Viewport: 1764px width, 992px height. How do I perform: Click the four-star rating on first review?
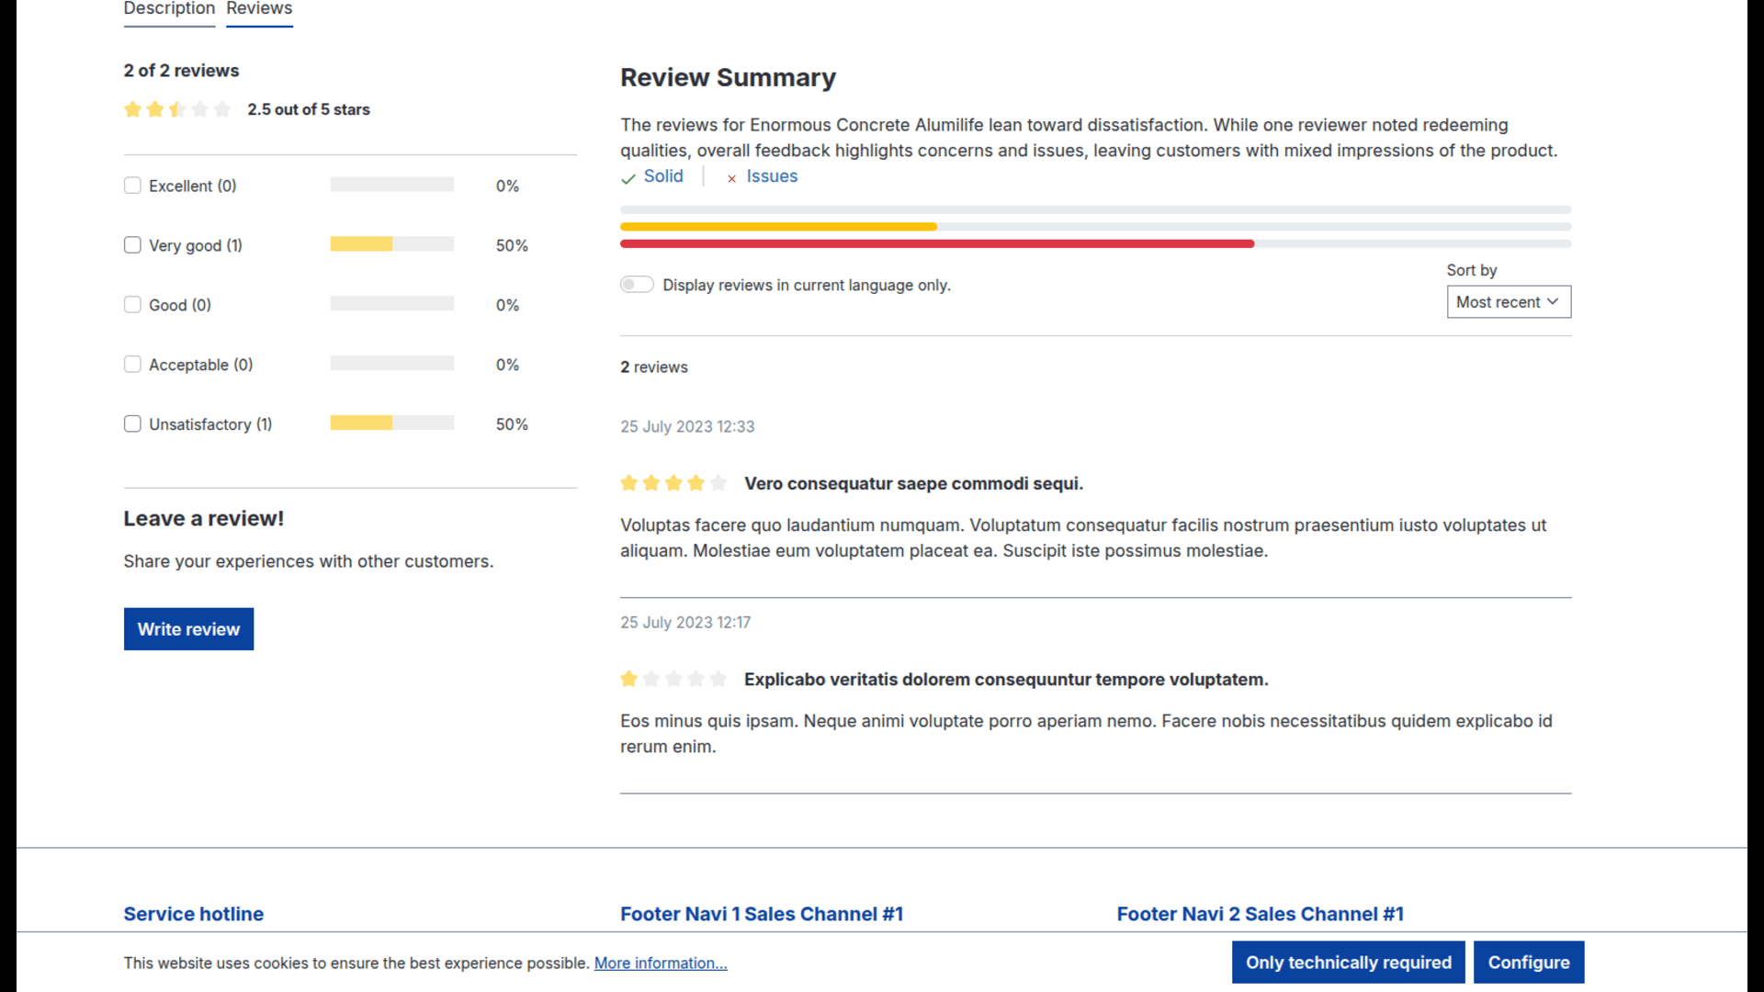[x=673, y=483]
